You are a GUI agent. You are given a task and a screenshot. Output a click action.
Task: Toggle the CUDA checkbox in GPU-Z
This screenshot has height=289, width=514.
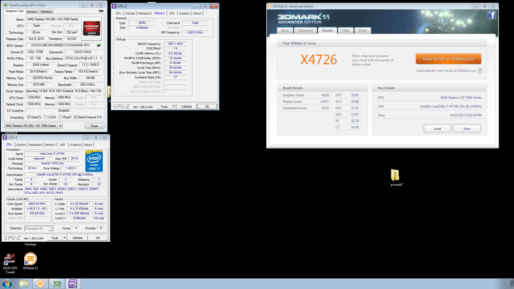[x=46, y=117]
